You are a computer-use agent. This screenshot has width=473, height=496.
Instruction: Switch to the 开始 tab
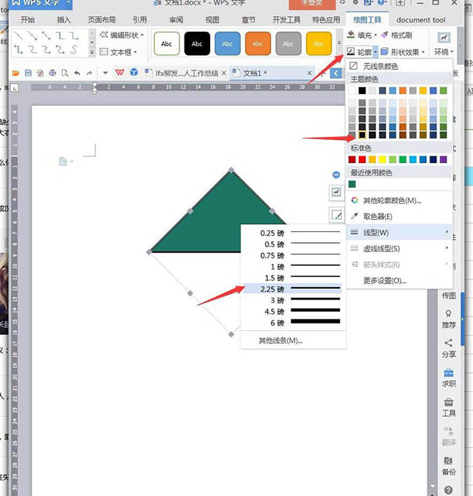(x=28, y=20)
